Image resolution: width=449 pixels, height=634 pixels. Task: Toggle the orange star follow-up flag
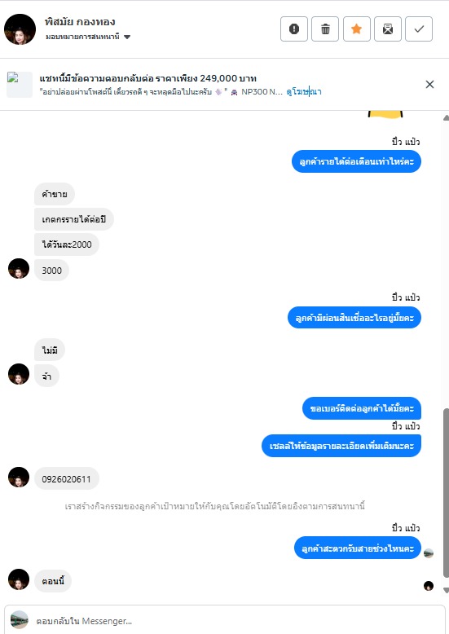pyautogui.click(x=357, y=29)
